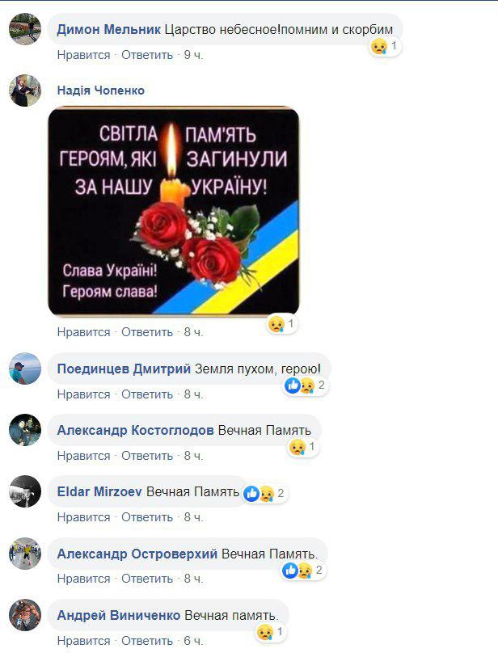Open Димон Мельник's profile avatar

click(25, 29)
